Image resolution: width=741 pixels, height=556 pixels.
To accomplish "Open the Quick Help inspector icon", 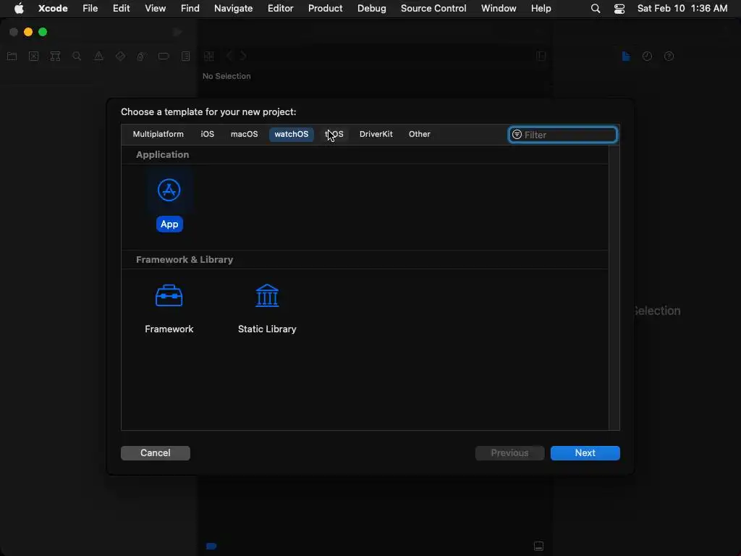I will 669,56.
